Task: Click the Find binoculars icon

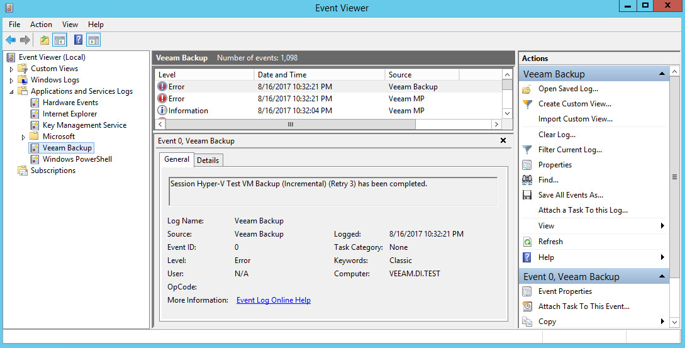Action: coord(527,180)
